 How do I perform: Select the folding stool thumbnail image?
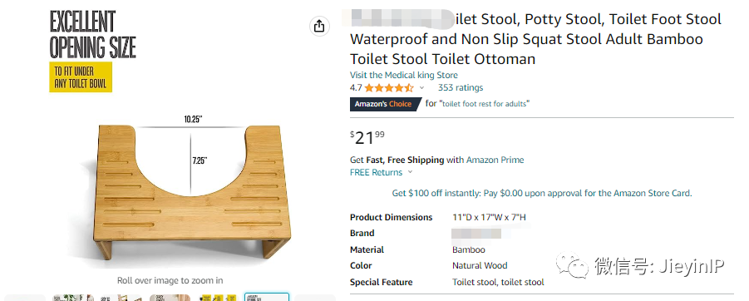[x=121, y=297]
